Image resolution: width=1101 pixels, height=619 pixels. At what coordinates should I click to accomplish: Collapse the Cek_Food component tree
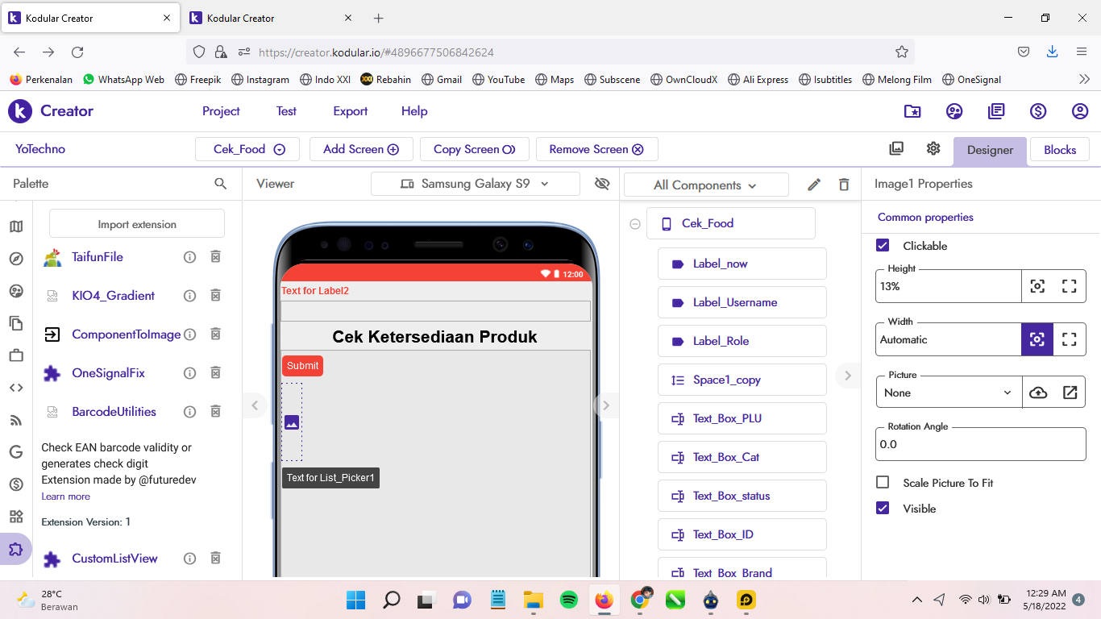click(x=635, y=224)
